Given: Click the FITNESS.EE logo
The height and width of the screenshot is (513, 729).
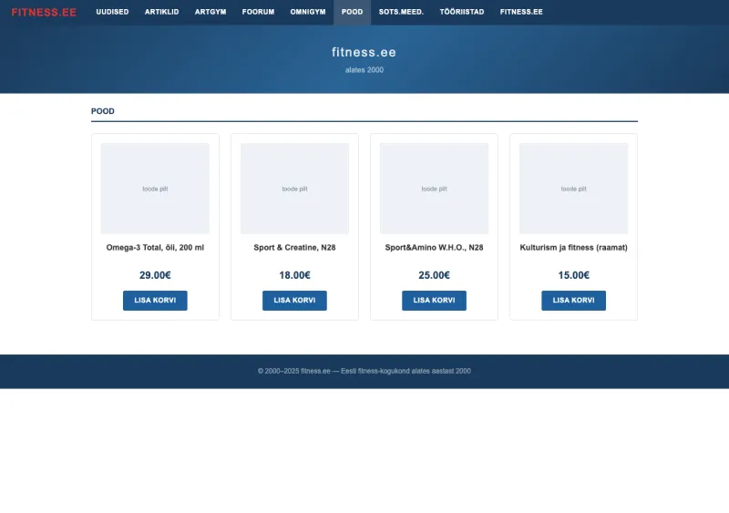Looking at the screenshot, I should pyautogui.click(x=44, y=12).
